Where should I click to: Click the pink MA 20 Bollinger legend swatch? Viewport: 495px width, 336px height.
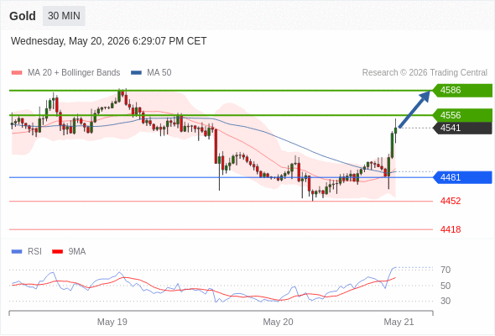(x=17, y=73)
